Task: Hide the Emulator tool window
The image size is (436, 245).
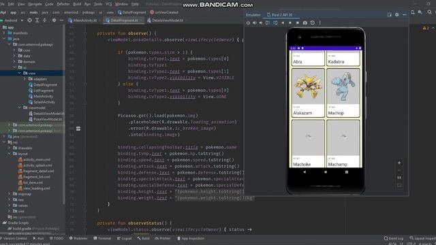Action: pos(404,15)
